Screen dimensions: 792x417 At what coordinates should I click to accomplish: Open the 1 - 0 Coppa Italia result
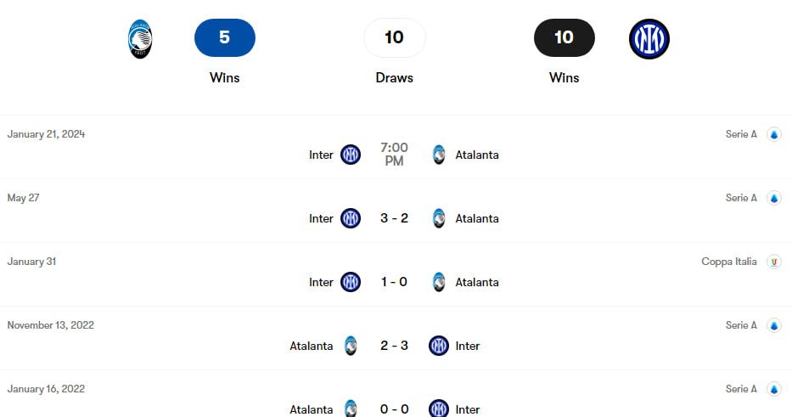(394, 282)
